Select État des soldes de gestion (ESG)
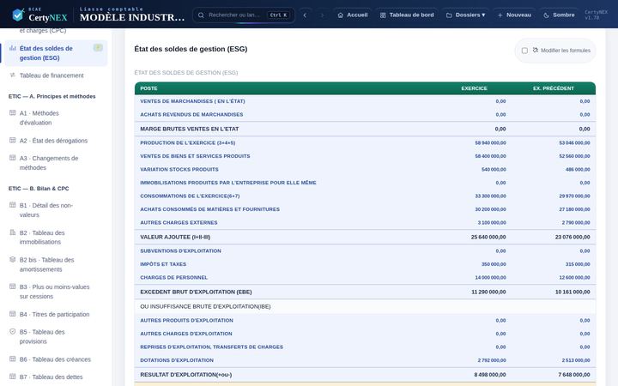Image resolution: width=618 pixels, height=386 pixels. [x=54, y=53]
